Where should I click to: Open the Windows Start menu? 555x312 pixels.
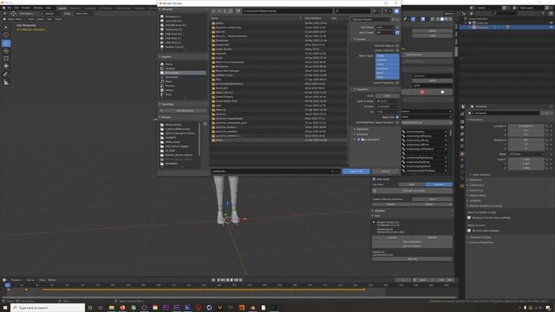[x=5, y=308]
